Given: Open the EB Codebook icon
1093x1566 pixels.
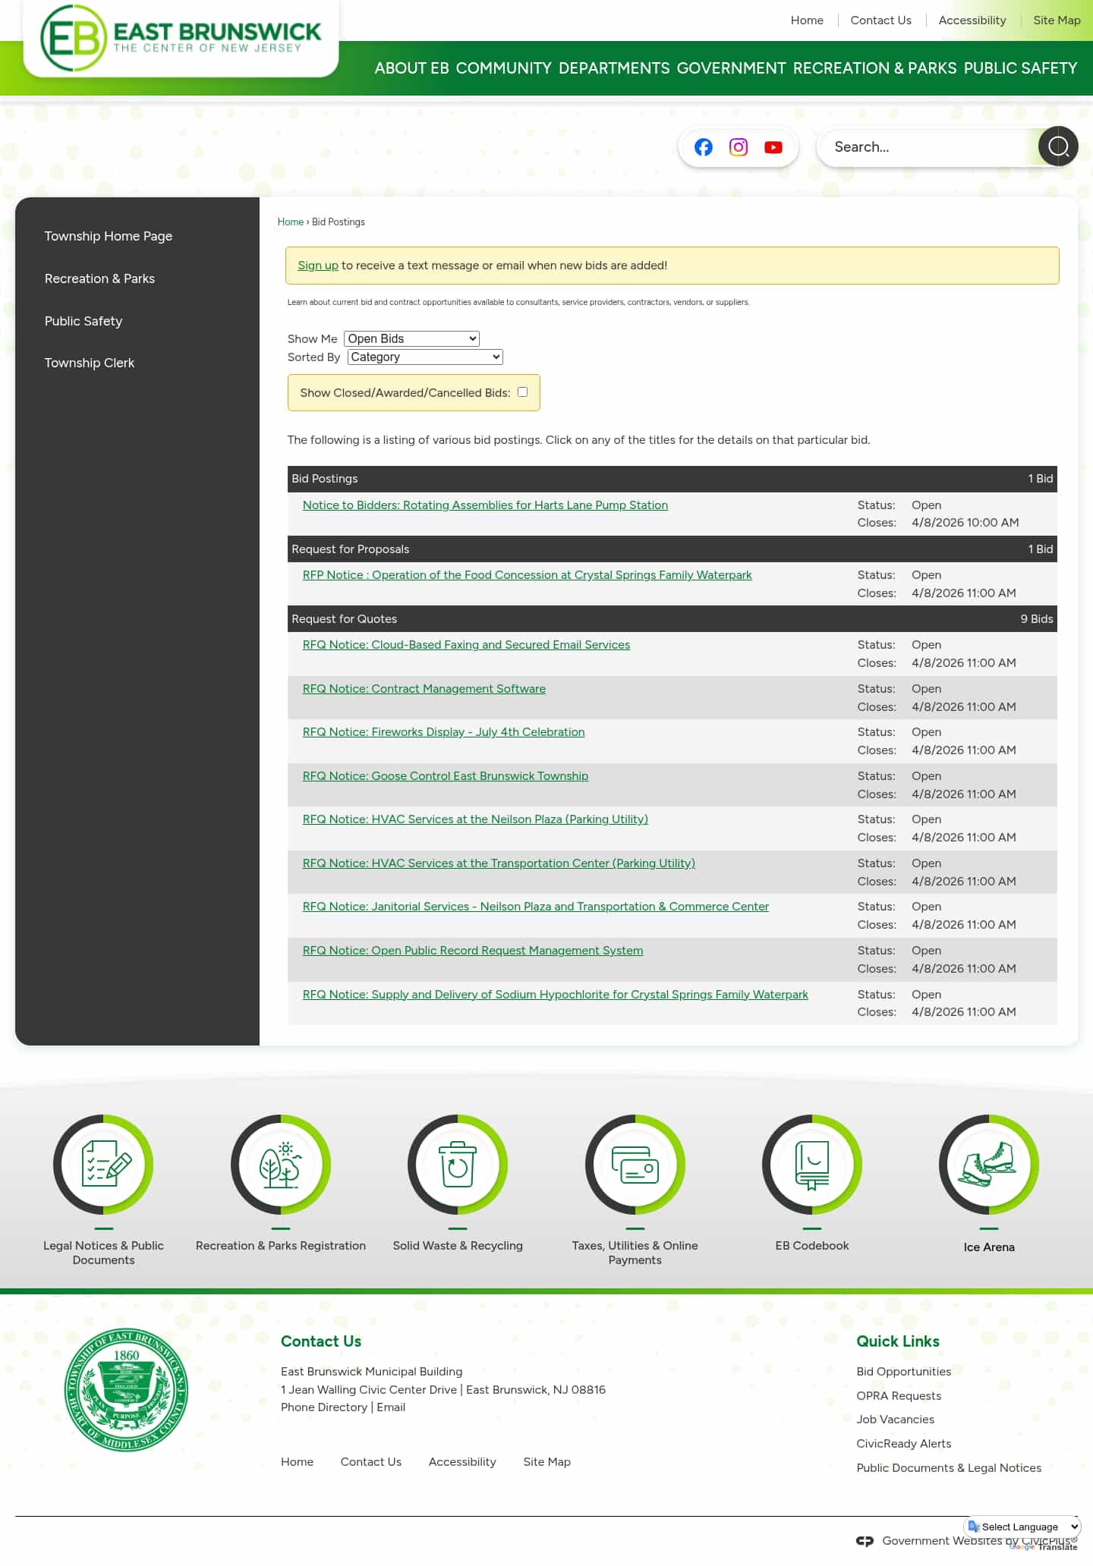Looking at the screenshot, I should click(812, 1165).
